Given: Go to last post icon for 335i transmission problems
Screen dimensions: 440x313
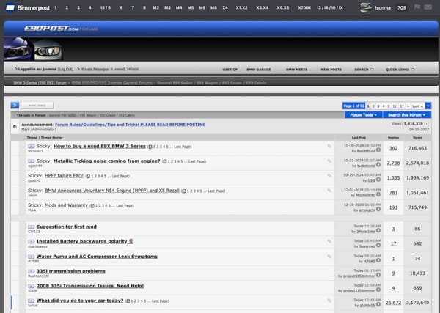Looking at the screenshot, I should (x=378, y=275).
